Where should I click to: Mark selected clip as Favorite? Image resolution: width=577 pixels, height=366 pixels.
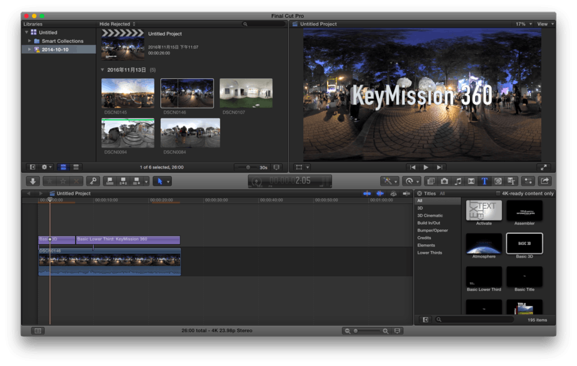50,181
